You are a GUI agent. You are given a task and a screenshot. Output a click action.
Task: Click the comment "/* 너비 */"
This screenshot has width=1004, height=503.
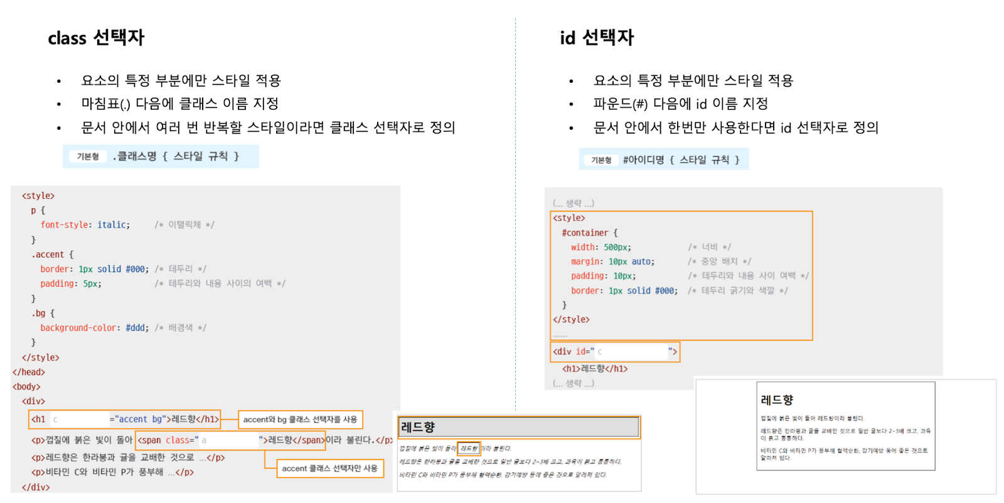(x=710, y=247)
